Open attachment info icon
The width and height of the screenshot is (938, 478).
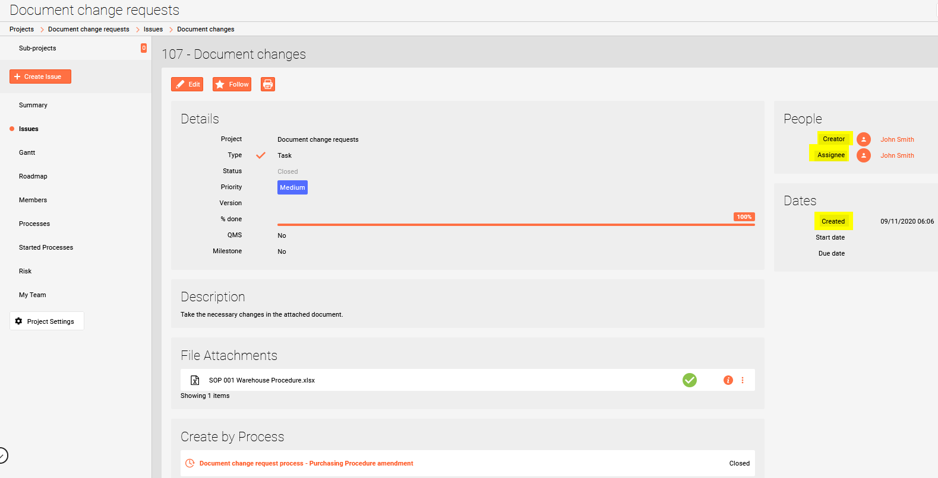[x=728, y=380]
